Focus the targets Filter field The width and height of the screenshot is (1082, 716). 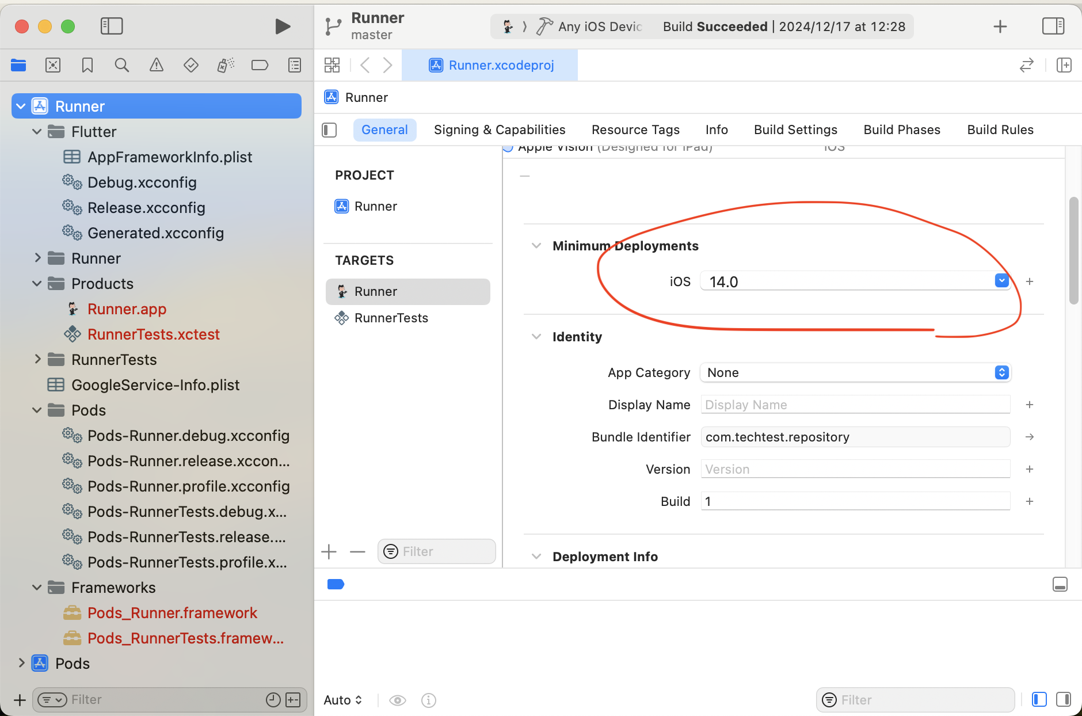pos(437,551)
